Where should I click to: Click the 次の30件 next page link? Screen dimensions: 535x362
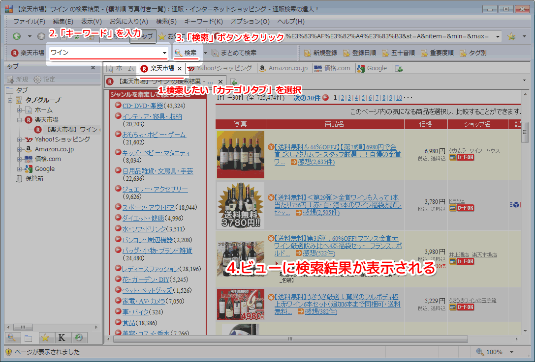tap(307, 97)
